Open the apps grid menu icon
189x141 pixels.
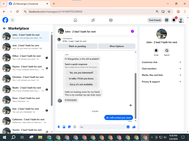pyautogui.click(x=167, y=20)
